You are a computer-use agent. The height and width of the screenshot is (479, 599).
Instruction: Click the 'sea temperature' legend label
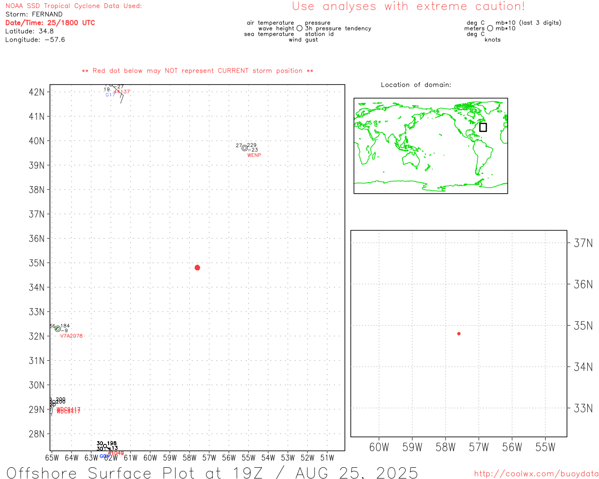[x=269, y=34]
